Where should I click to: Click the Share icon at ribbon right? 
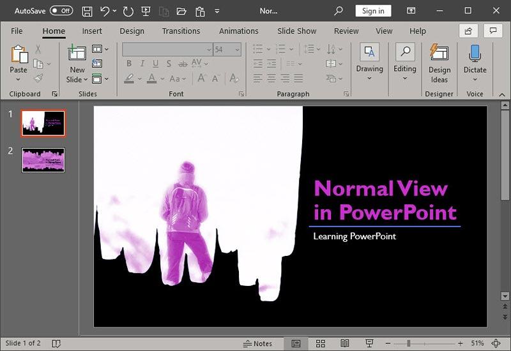468,31
